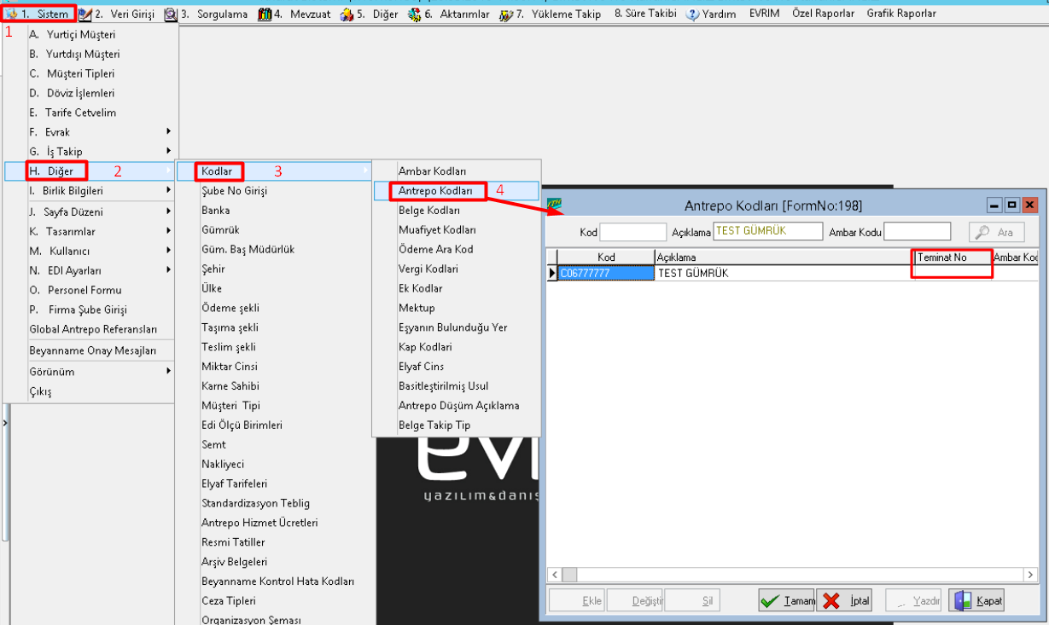Select E. Tarife Cetvelim entry
This screenshot has width=1049, height=625.
90,113
